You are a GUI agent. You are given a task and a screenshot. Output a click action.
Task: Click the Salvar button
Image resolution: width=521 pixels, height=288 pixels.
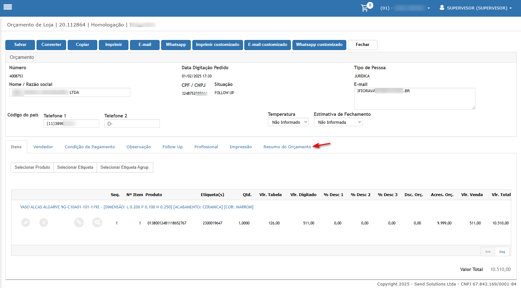20,45
